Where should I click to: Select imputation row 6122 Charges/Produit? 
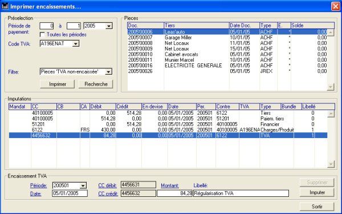coord(168,130)
